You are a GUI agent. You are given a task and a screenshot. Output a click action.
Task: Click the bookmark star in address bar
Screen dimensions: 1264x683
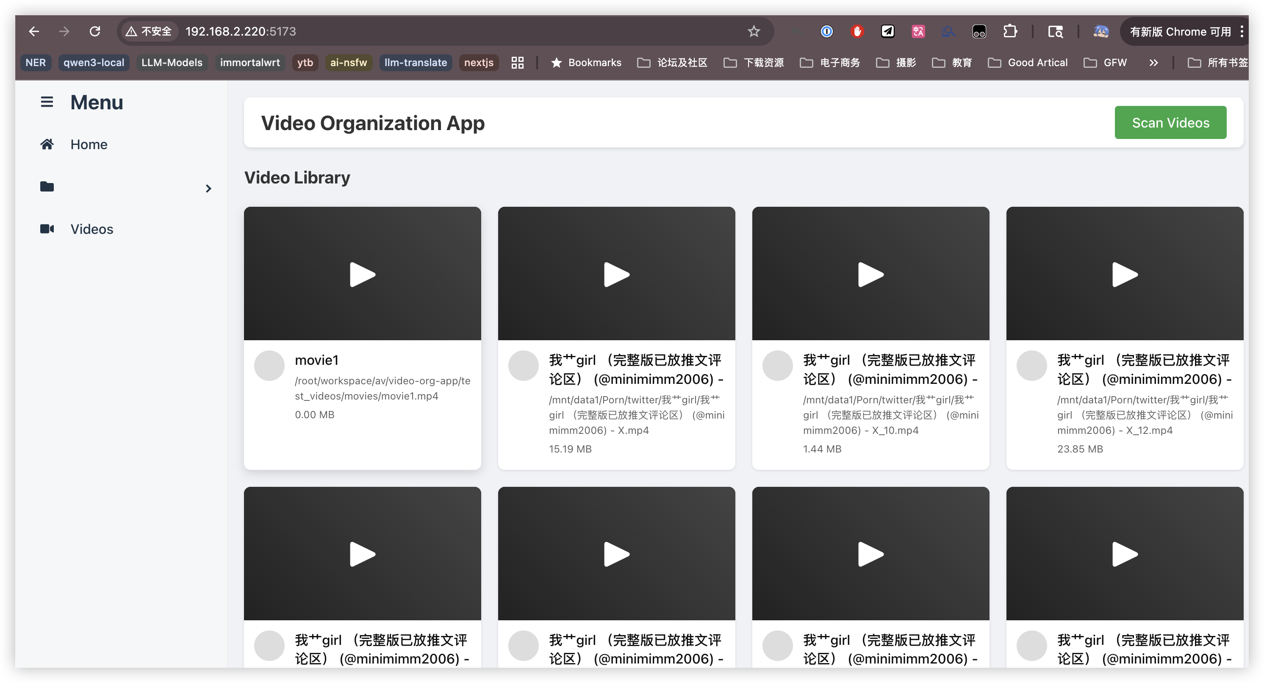754,31
